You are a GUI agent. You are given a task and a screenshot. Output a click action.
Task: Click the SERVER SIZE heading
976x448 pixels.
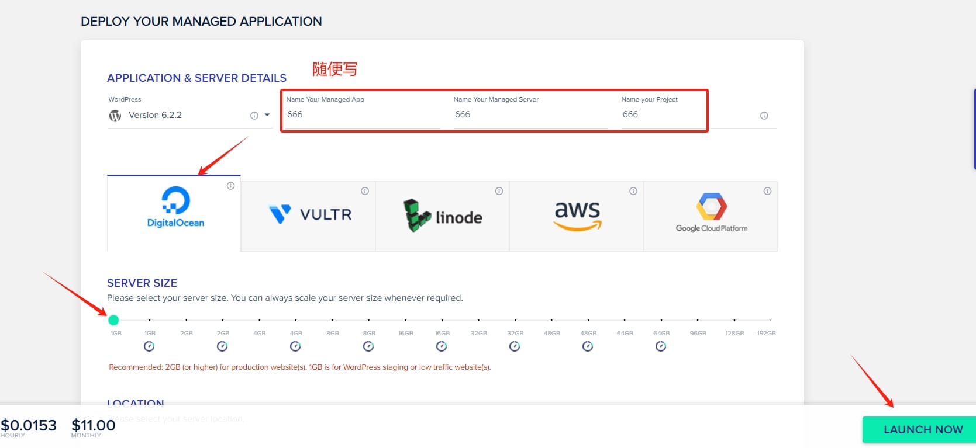[142, 283]
